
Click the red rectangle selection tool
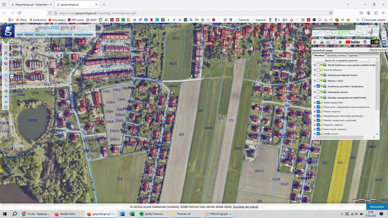6,64
